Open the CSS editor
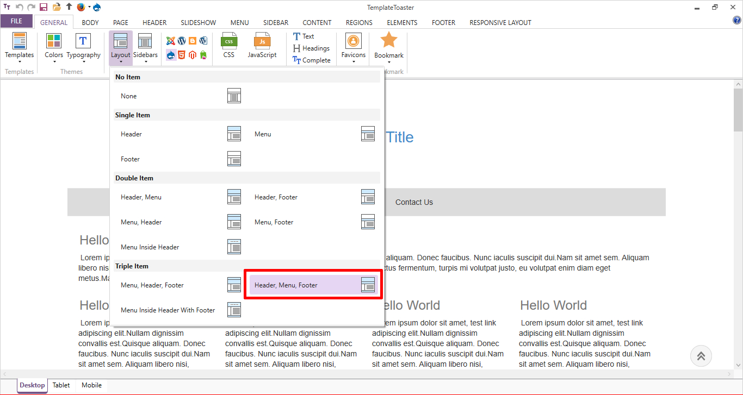This screenshot has height=395, width=743. (229, 46)
